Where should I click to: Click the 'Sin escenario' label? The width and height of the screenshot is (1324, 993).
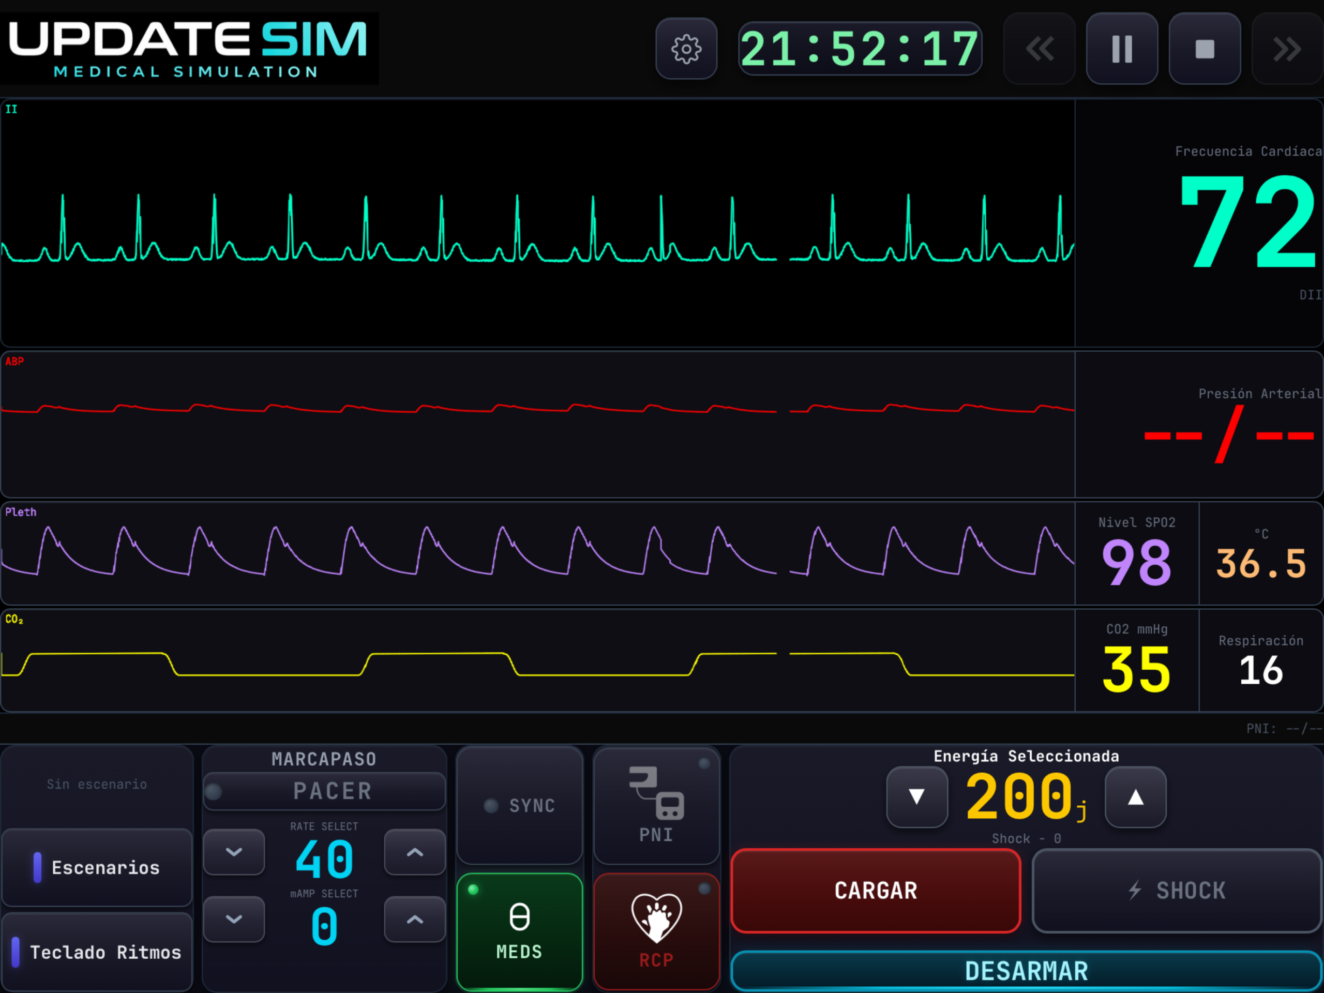coord(97,784)
